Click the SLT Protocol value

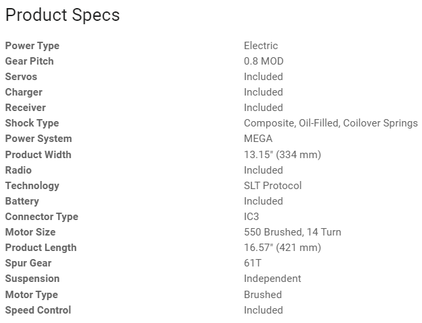272,186
